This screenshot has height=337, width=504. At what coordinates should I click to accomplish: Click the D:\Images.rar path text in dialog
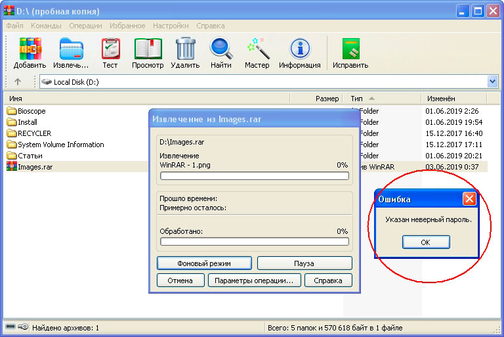pos(182,142)
